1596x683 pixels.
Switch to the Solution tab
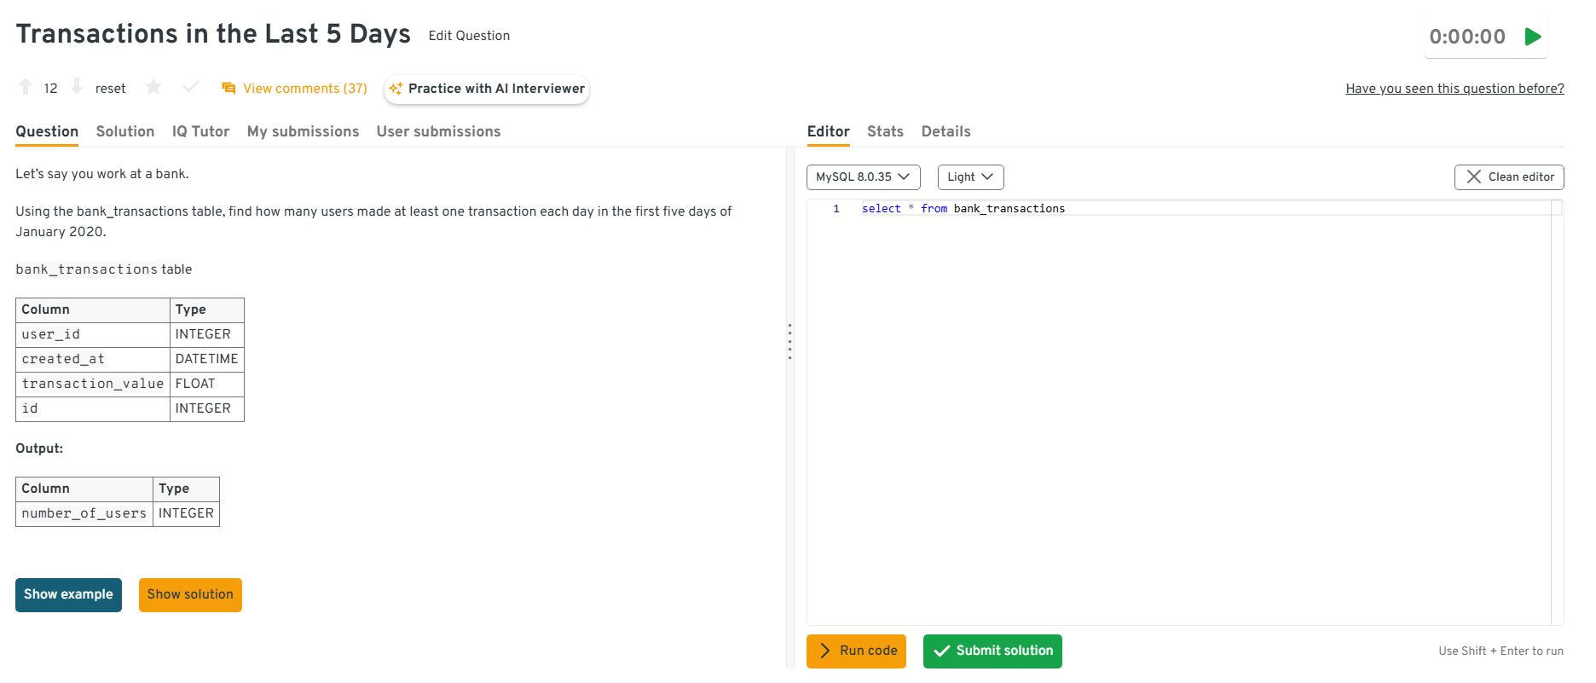pyautogui.click(x=125, y=131)
